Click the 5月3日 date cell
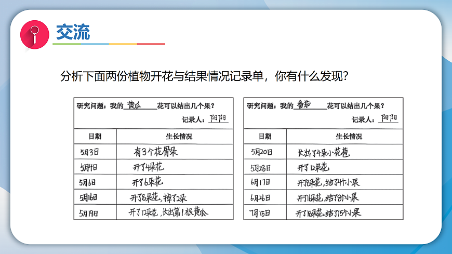452x254 pixels. [95, 152]
